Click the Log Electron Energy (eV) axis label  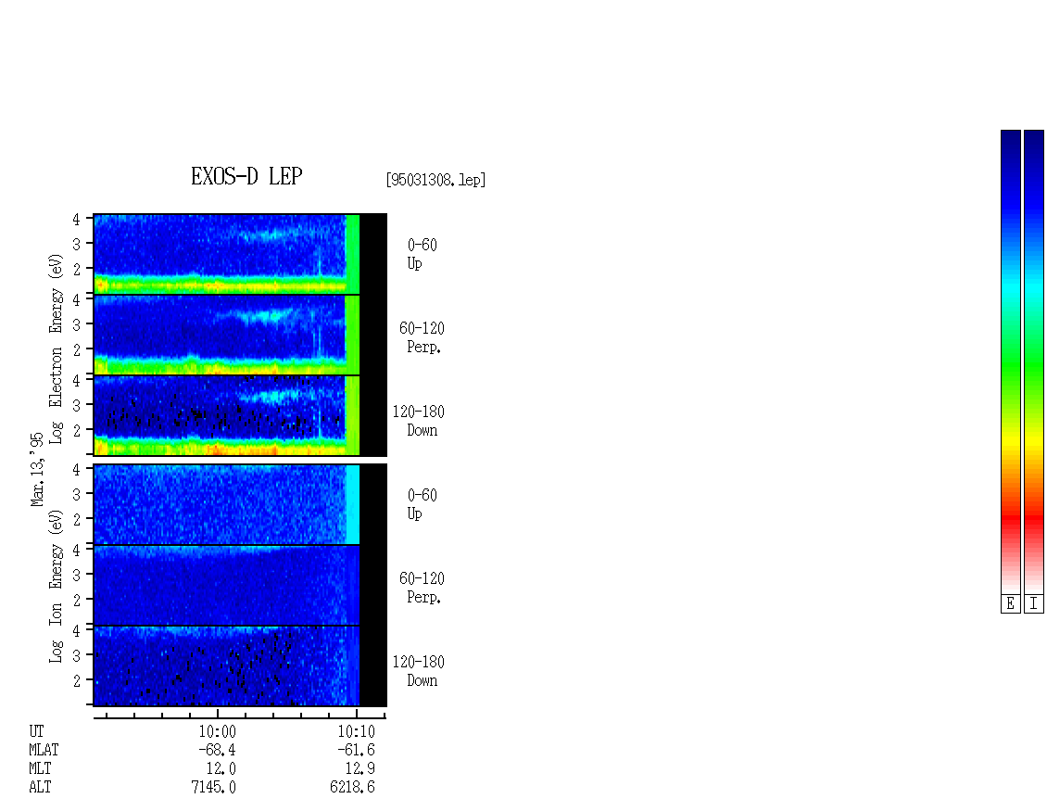point(56,348)
